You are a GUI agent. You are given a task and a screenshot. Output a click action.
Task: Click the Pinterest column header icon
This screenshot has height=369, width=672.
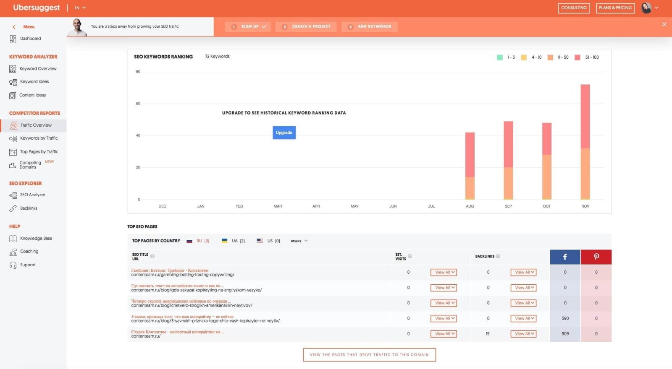596,257
